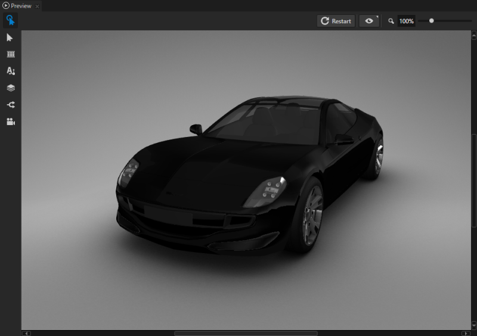477x336 pixels.
Task: Click the horizontal scrollbar left arrow
Action: tap(26, 333)
